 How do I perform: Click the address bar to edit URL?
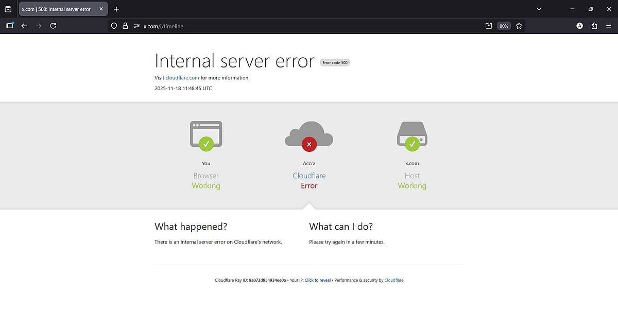coord(257,25)
